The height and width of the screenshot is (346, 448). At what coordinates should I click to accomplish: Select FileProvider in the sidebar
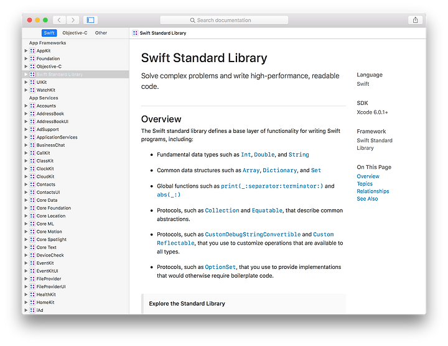coord(76,279)
